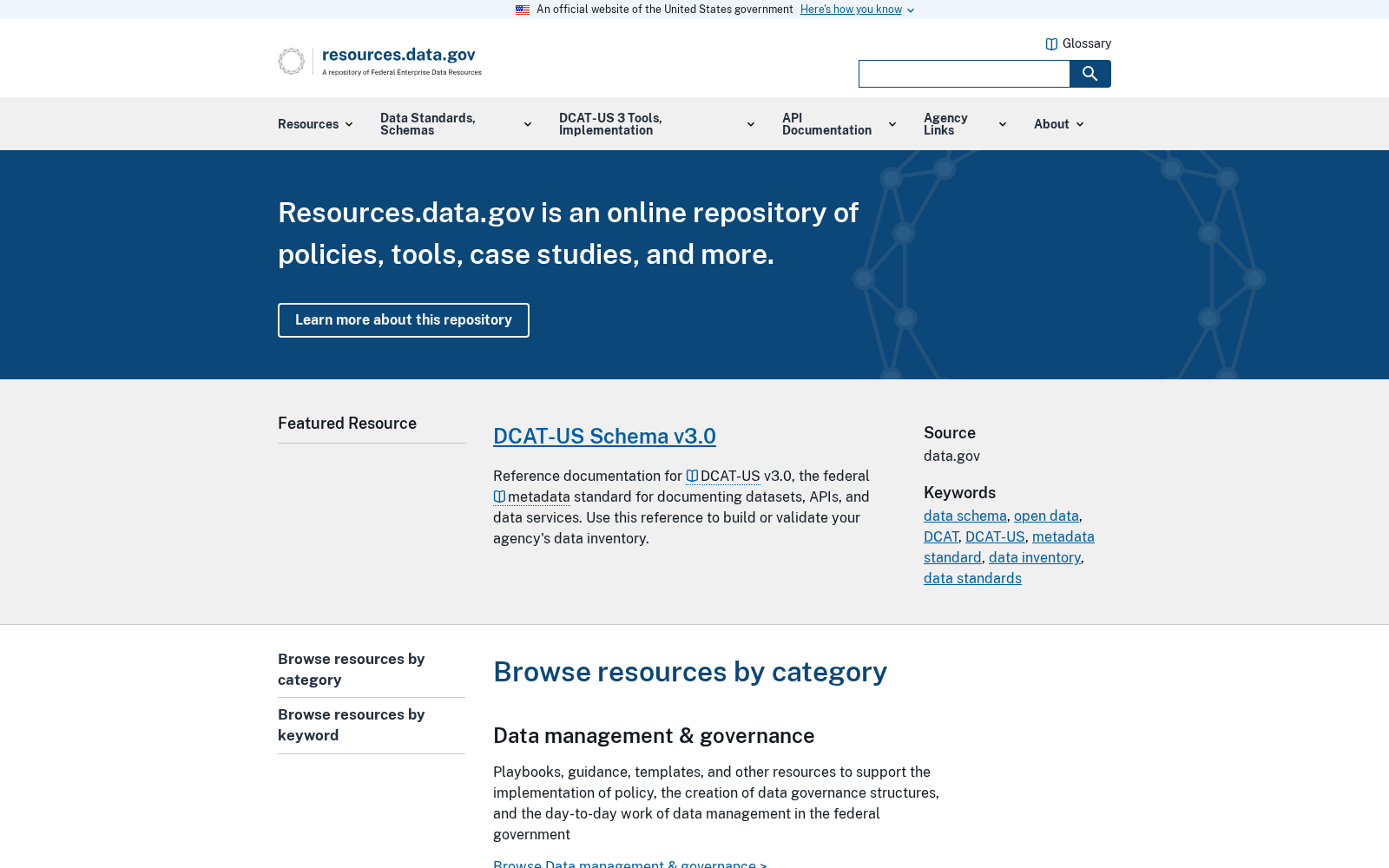Open DCAT-US 3 Tools, Implementation menu
The width and height of the screenshot is (1389, 868).
click(x=657, y=124)
